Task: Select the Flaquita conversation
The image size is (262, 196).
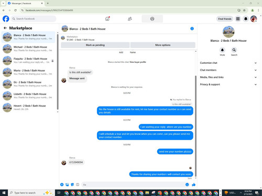Action: [x=28, y=61]
